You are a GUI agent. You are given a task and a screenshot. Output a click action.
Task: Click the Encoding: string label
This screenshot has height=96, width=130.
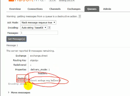tap(17, 84)
